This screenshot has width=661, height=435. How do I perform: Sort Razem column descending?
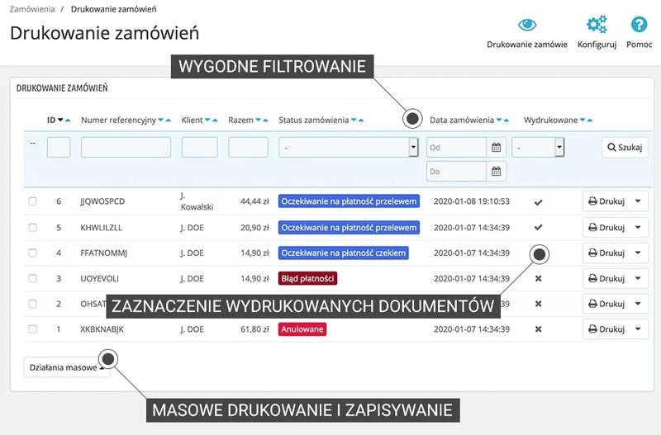coord(258,120)
